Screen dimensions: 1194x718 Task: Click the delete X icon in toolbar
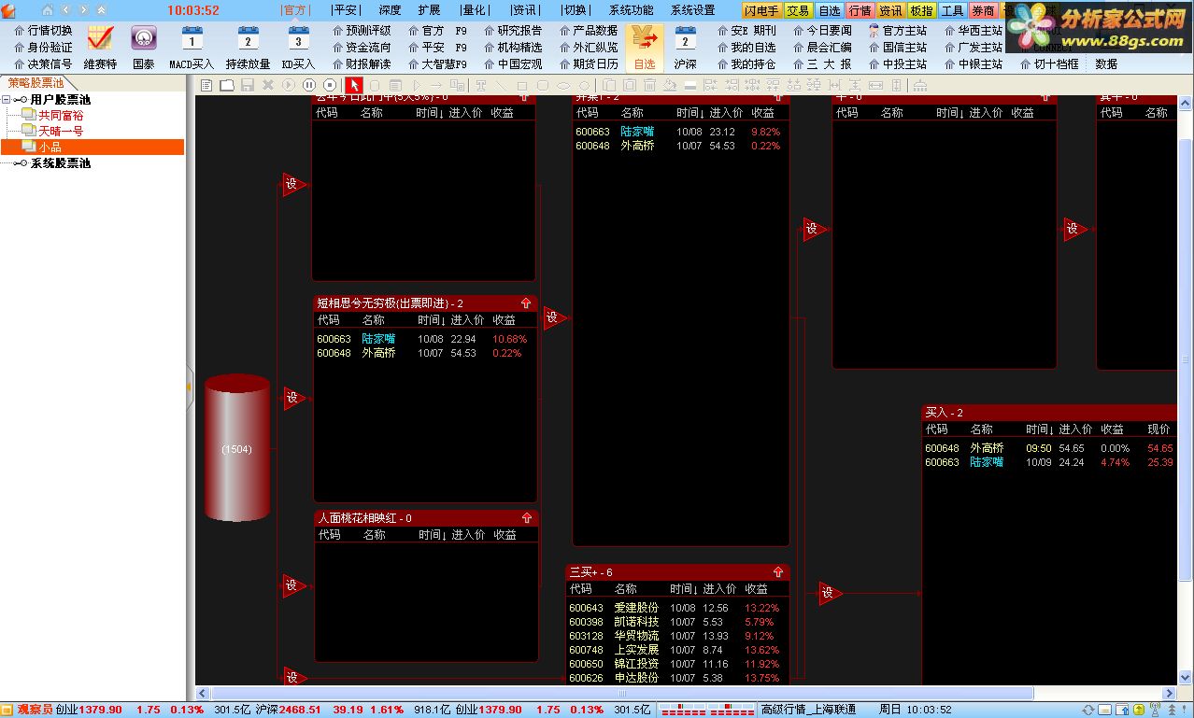tap(267, 85)
